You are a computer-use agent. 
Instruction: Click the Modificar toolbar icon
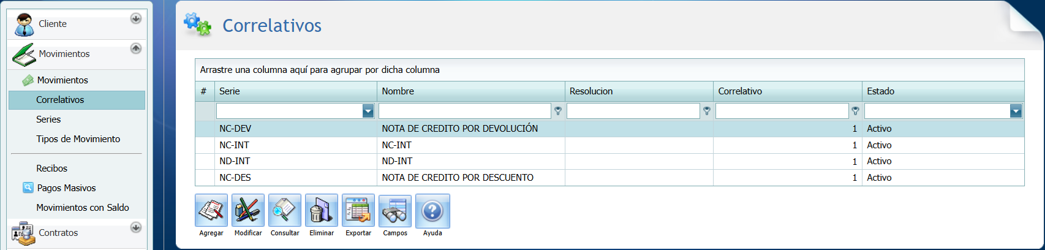pyautogui.click(x=248, y=211)
